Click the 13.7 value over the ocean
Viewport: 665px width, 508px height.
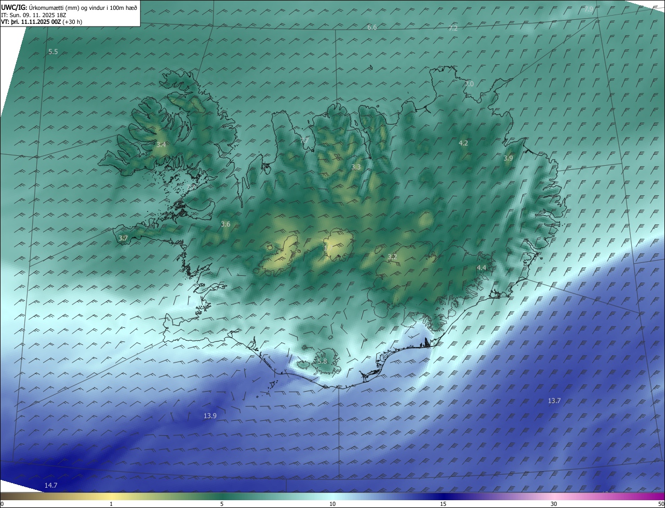tap(554, 400)
